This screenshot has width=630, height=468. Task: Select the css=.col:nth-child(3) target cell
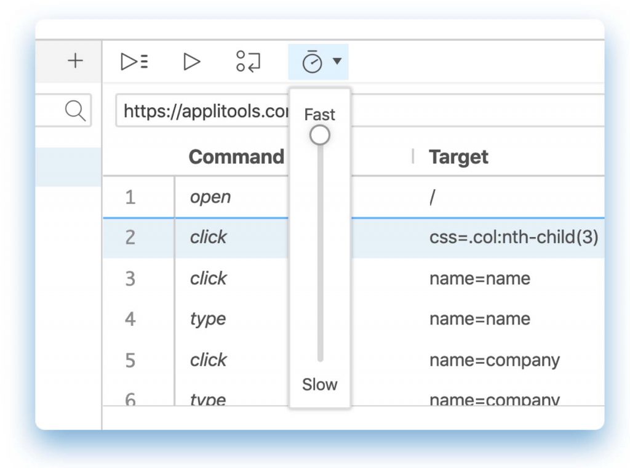(x=513, y=238)
